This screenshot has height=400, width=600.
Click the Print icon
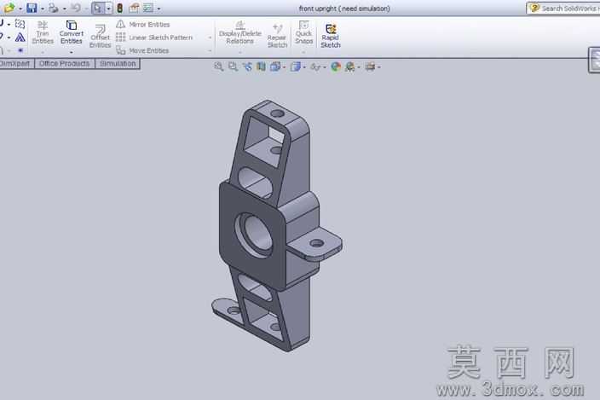[x=54, y=8]
